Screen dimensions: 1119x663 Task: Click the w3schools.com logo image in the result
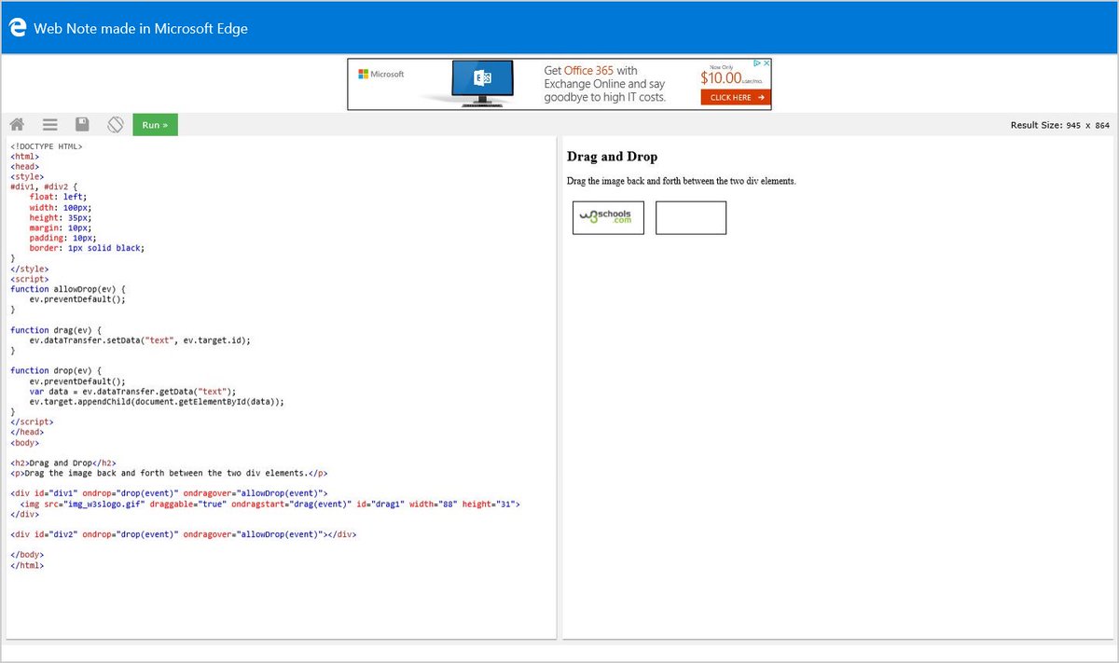click(x=605, y=216)
